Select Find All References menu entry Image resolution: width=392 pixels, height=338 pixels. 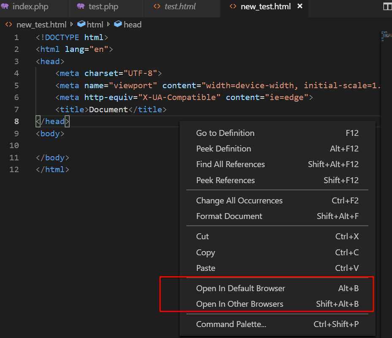coord(277,165)
